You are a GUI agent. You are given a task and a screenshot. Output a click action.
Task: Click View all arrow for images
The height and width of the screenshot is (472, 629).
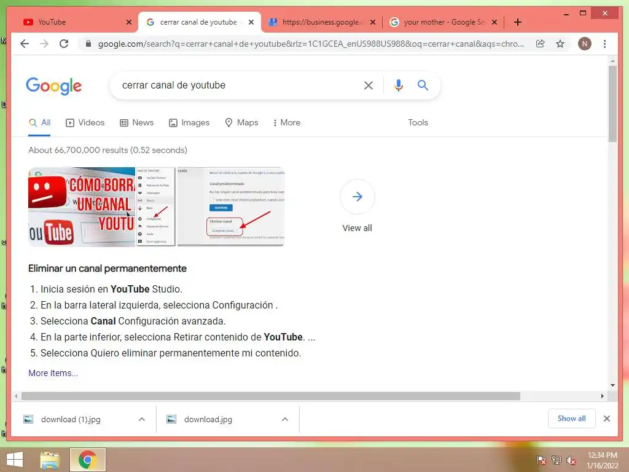357,197
